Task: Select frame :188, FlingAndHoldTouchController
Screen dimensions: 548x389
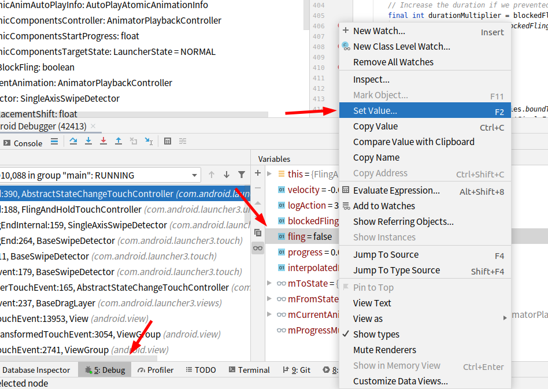Action: coord(125,209)
